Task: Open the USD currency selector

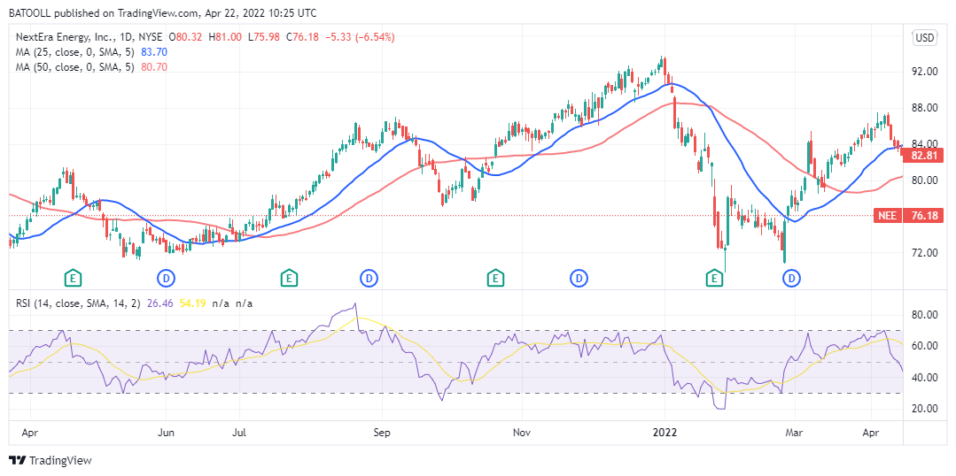Action: pos(924,38)
